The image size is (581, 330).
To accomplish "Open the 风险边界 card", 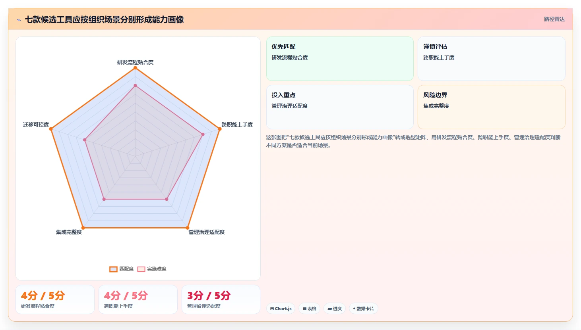I will (492, 107).
